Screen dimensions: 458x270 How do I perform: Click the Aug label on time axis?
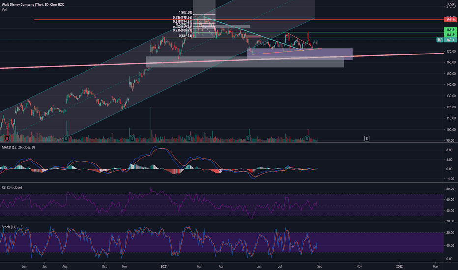coord(65,266)
